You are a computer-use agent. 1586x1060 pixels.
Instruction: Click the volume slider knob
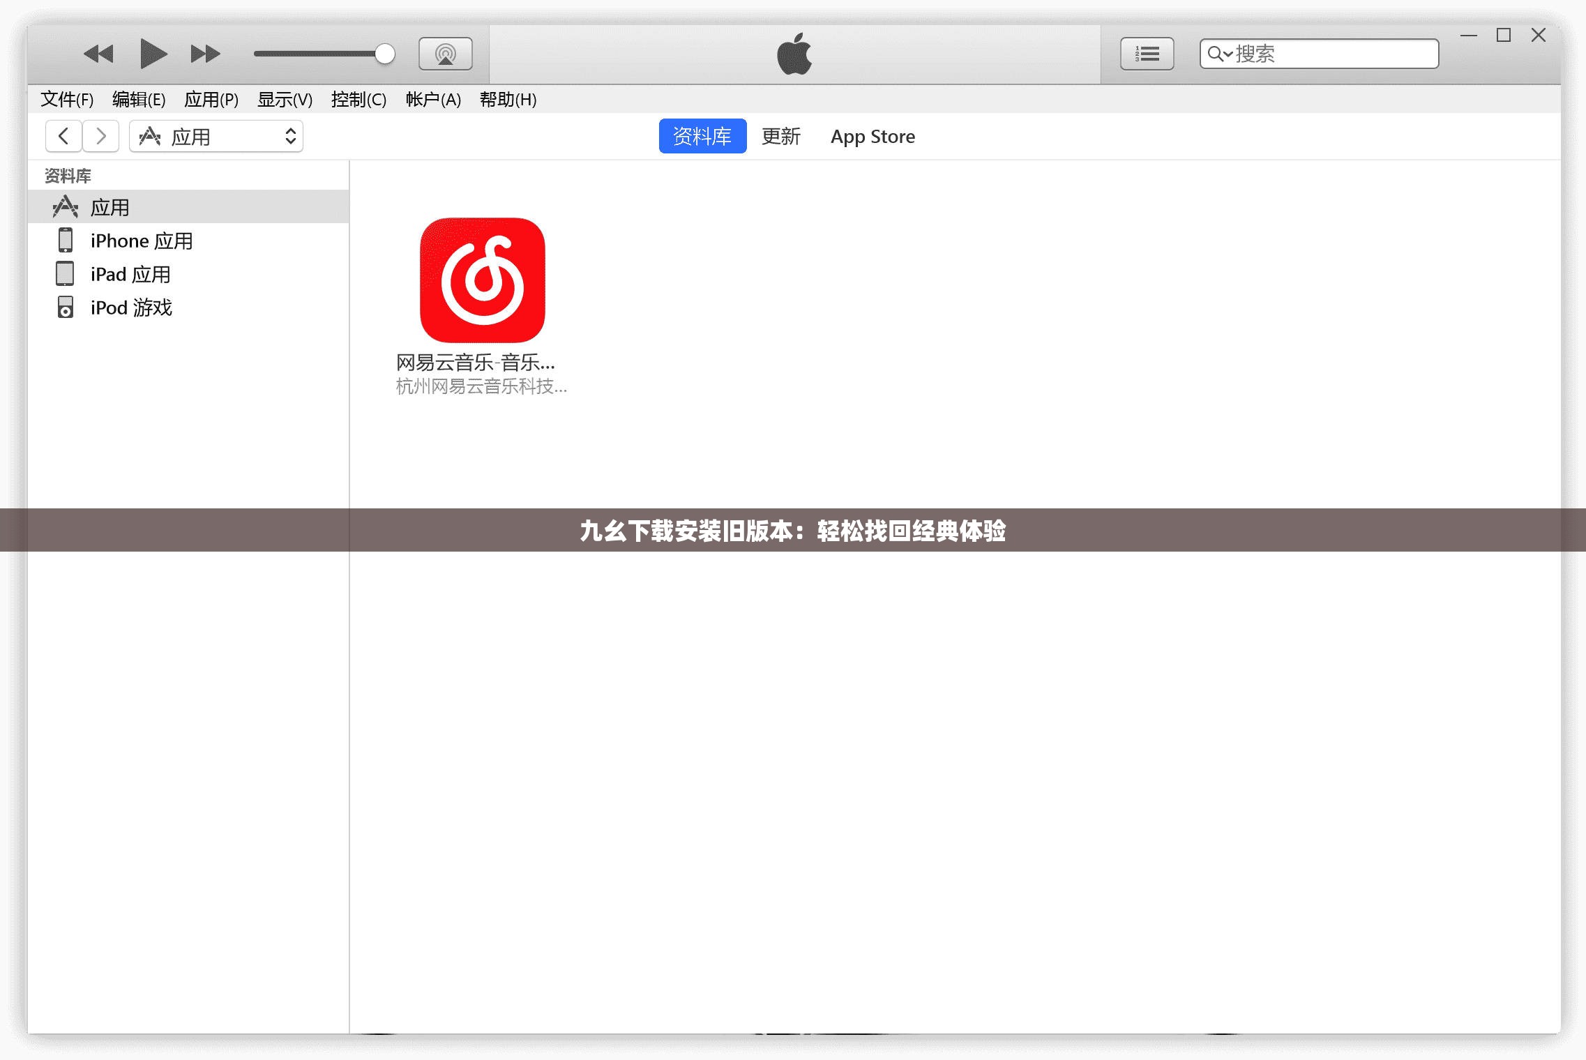(x=384, y=54)
